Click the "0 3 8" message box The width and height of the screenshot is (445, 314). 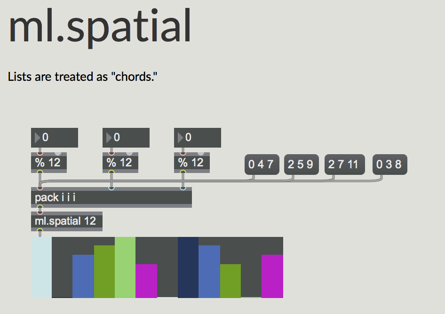[389, 165]
